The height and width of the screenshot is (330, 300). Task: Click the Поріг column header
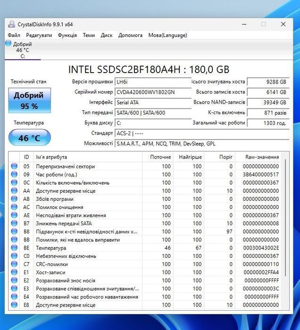[x=220, y=157]
